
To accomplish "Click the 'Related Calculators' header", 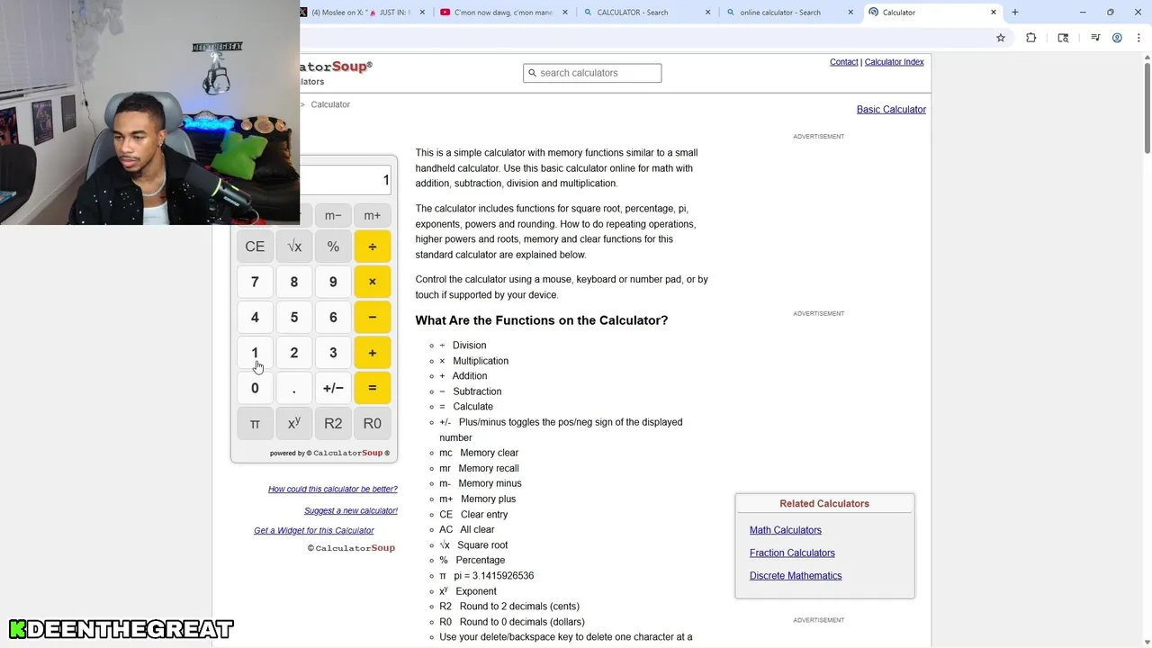I will tap(824, 504).
